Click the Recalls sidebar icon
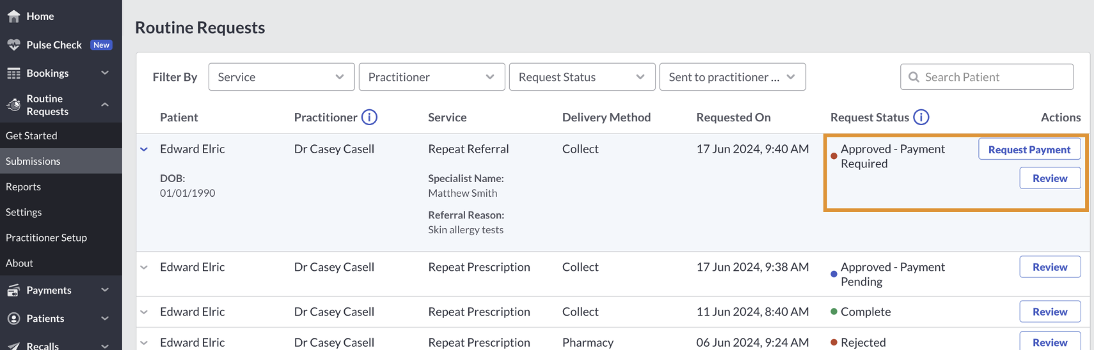 13,346
